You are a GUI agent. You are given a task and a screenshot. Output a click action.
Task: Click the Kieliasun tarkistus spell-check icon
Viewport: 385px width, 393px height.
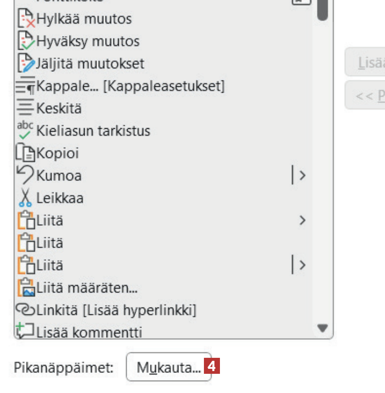click(x=26, y=130)
